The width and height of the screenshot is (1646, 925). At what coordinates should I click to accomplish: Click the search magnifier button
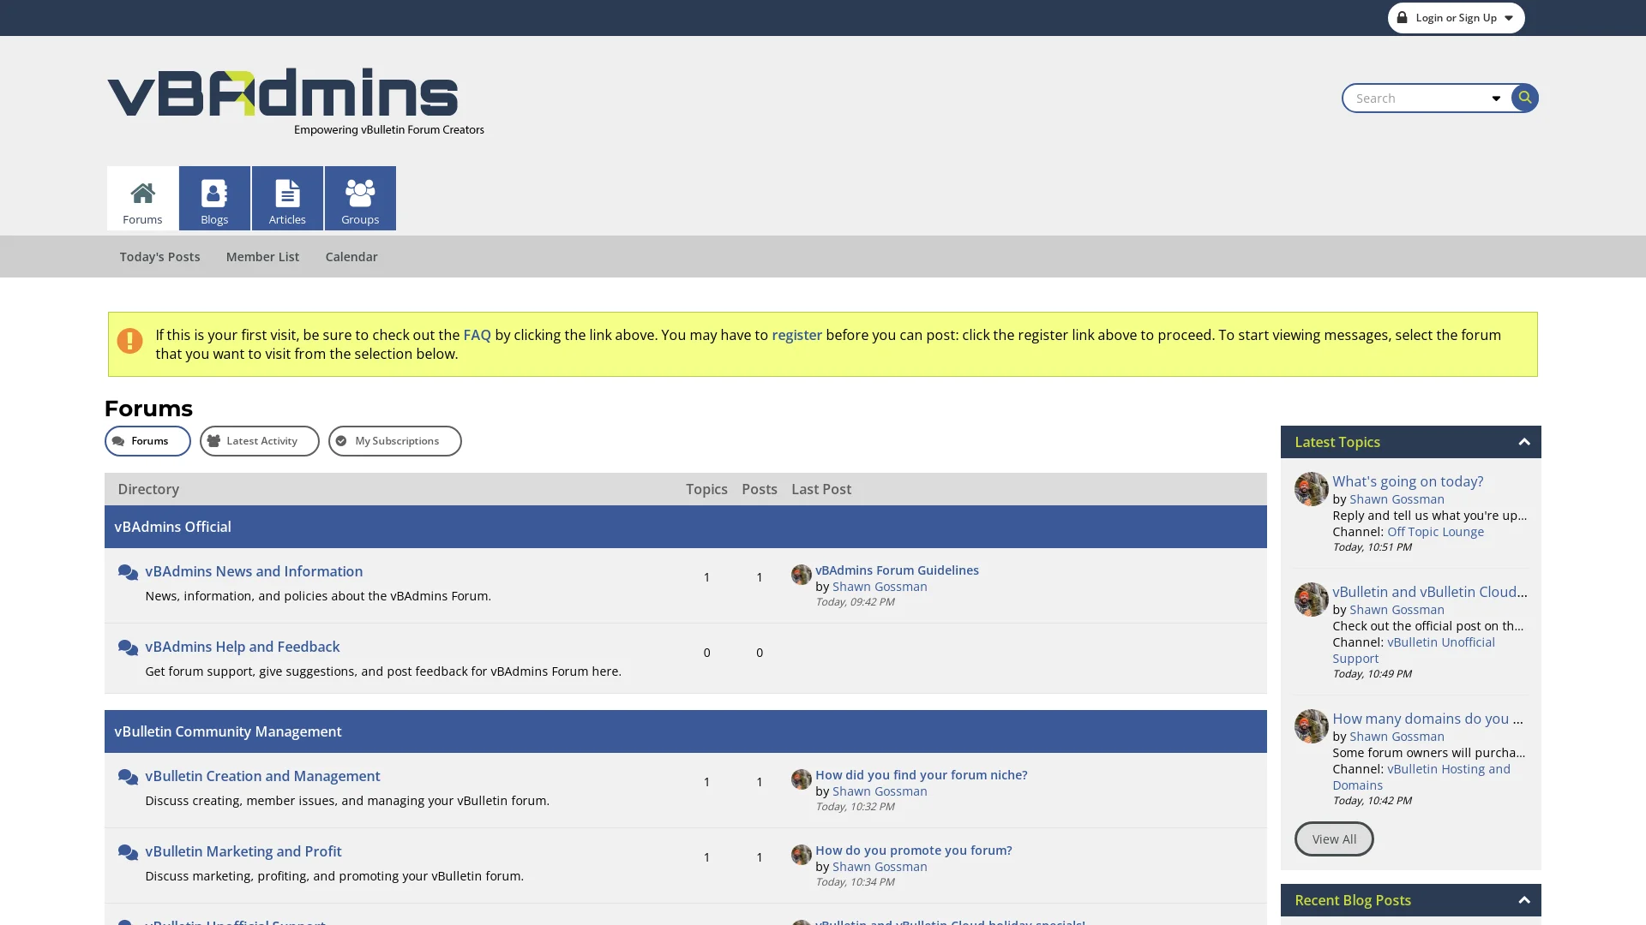(1524, 98)
